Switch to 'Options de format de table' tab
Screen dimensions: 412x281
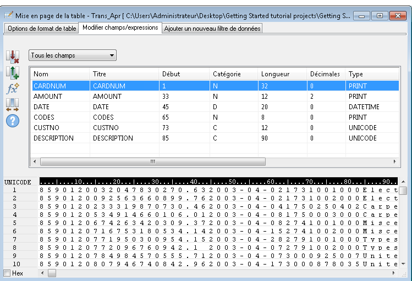(42, 28)
